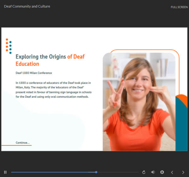Advance with the next slide arrow
The width and height of the screenshot is (189, 177).
click(x=183, y=172)
